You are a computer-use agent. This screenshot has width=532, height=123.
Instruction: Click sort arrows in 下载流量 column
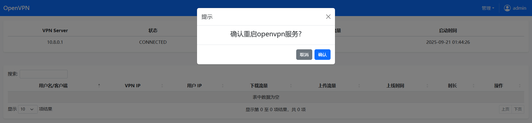[291, 86]
